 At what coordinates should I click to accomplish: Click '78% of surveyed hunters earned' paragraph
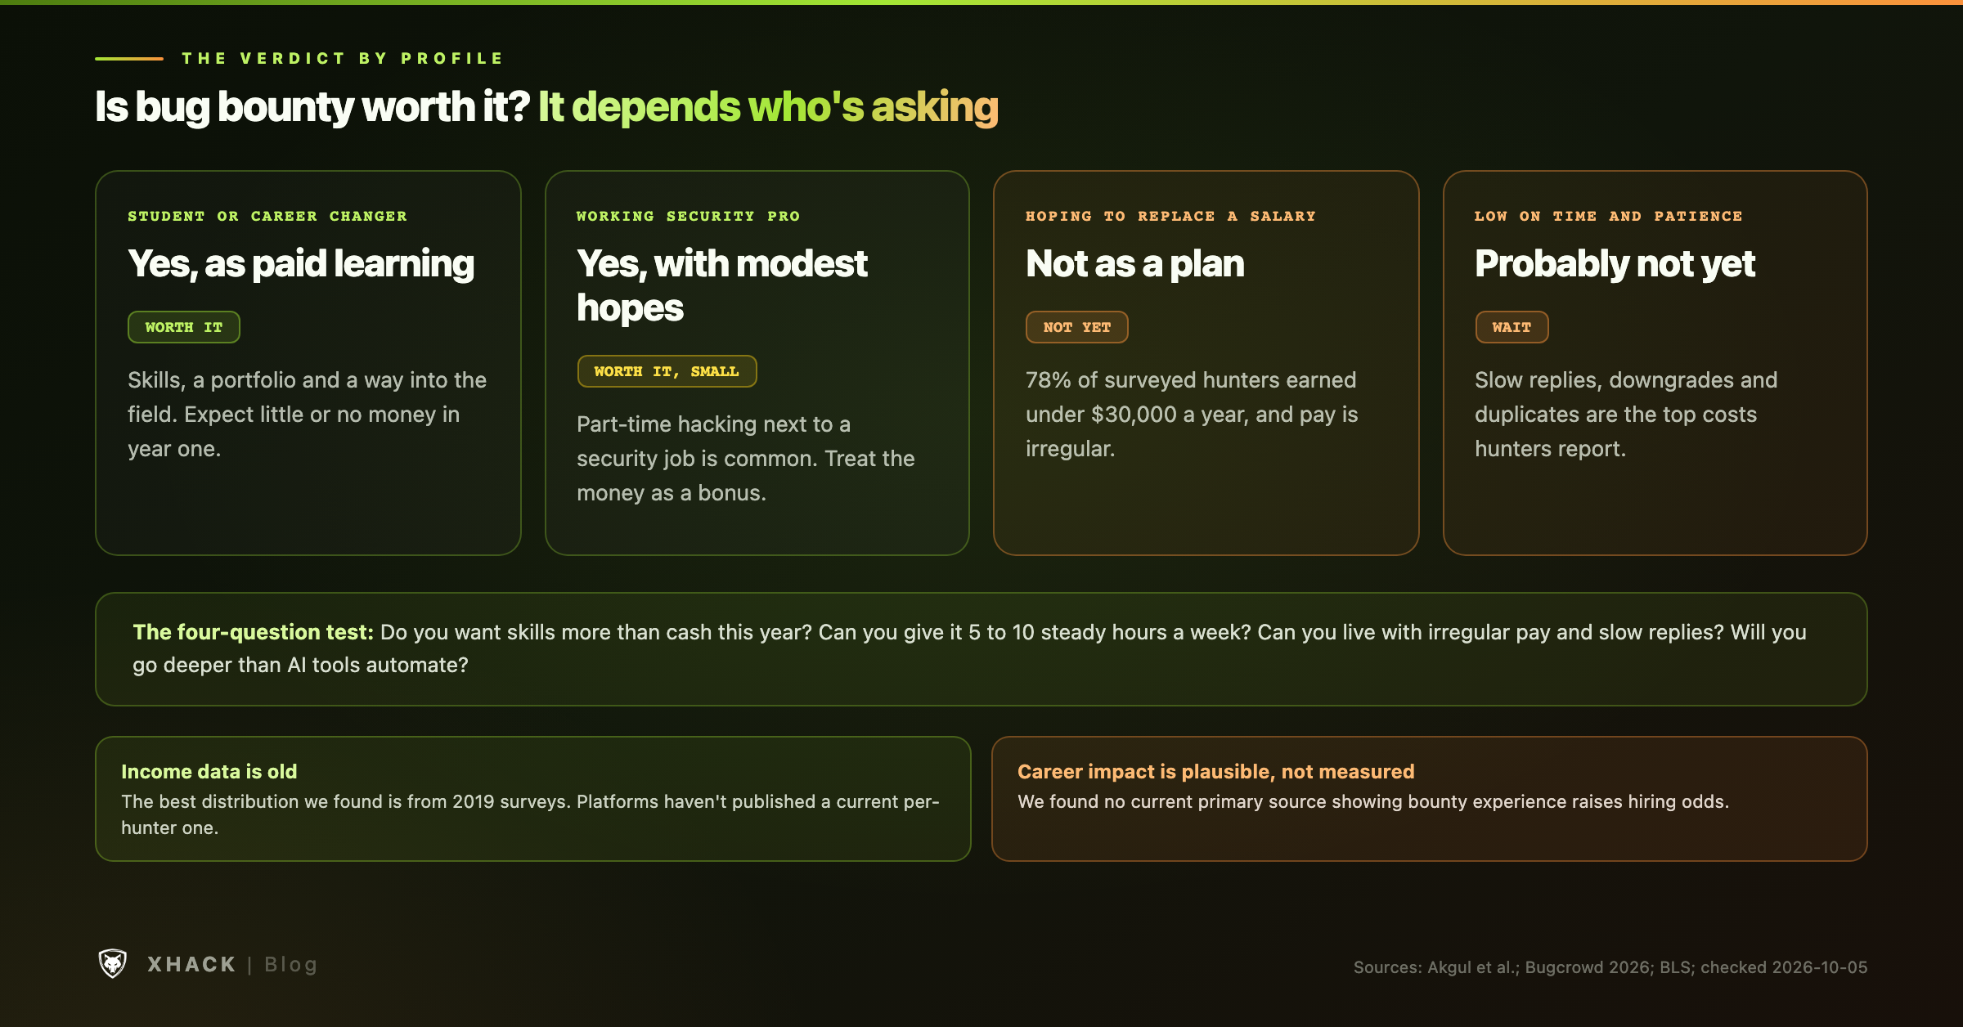[x=1193, y=415]
